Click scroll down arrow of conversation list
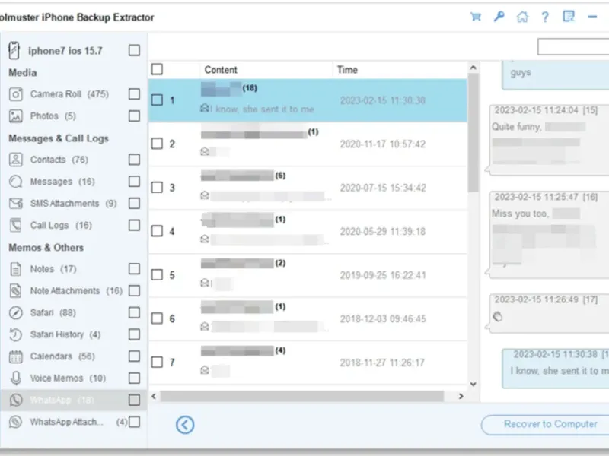Viewport: 609px width, 456px height. coord(473,385)
